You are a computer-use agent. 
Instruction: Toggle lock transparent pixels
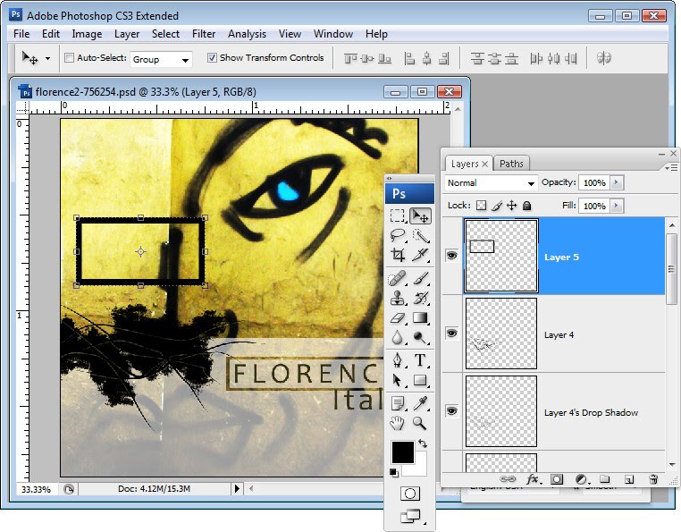click(x=481, y=205)
